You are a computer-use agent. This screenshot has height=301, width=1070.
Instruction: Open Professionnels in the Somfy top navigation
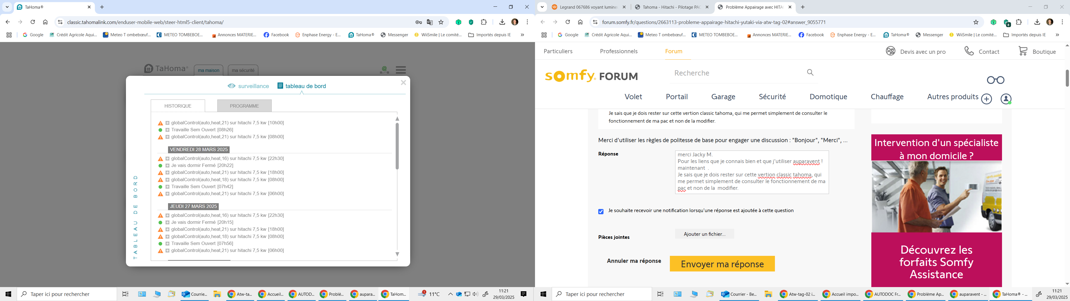click(x=619, y=51)
